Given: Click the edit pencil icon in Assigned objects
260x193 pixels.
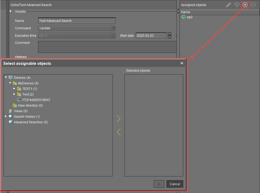Looking at the screenshot, I should [228, 5].
